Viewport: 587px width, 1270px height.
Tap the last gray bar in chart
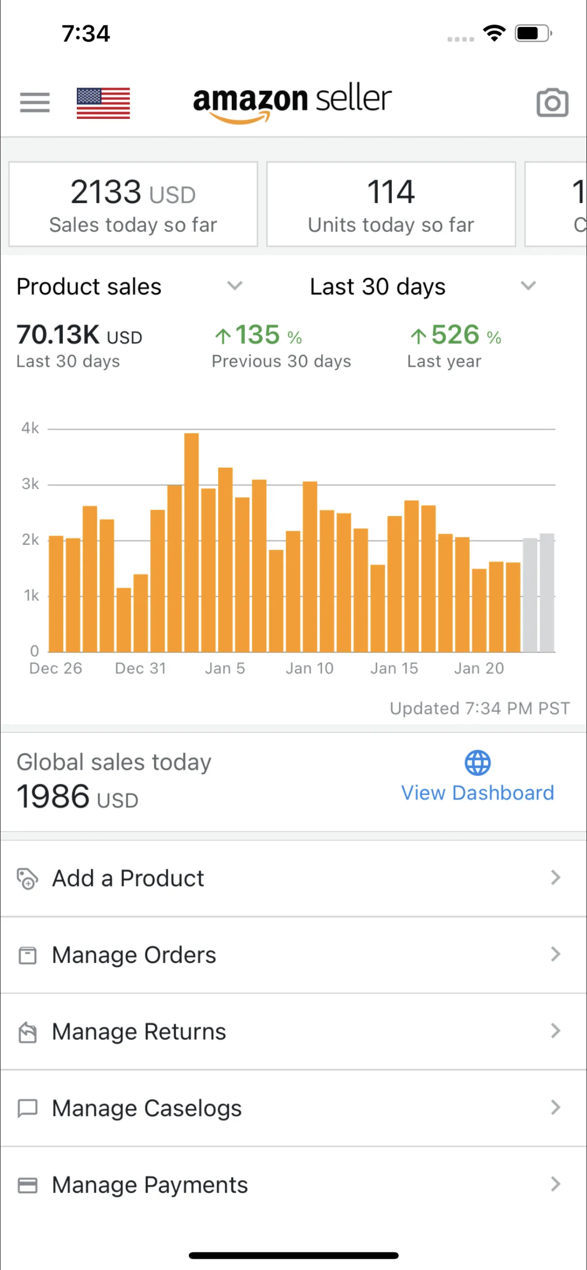click(x=546, y=592)
